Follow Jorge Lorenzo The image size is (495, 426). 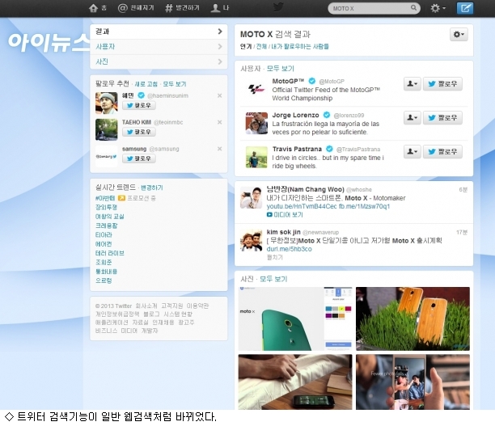442,118
